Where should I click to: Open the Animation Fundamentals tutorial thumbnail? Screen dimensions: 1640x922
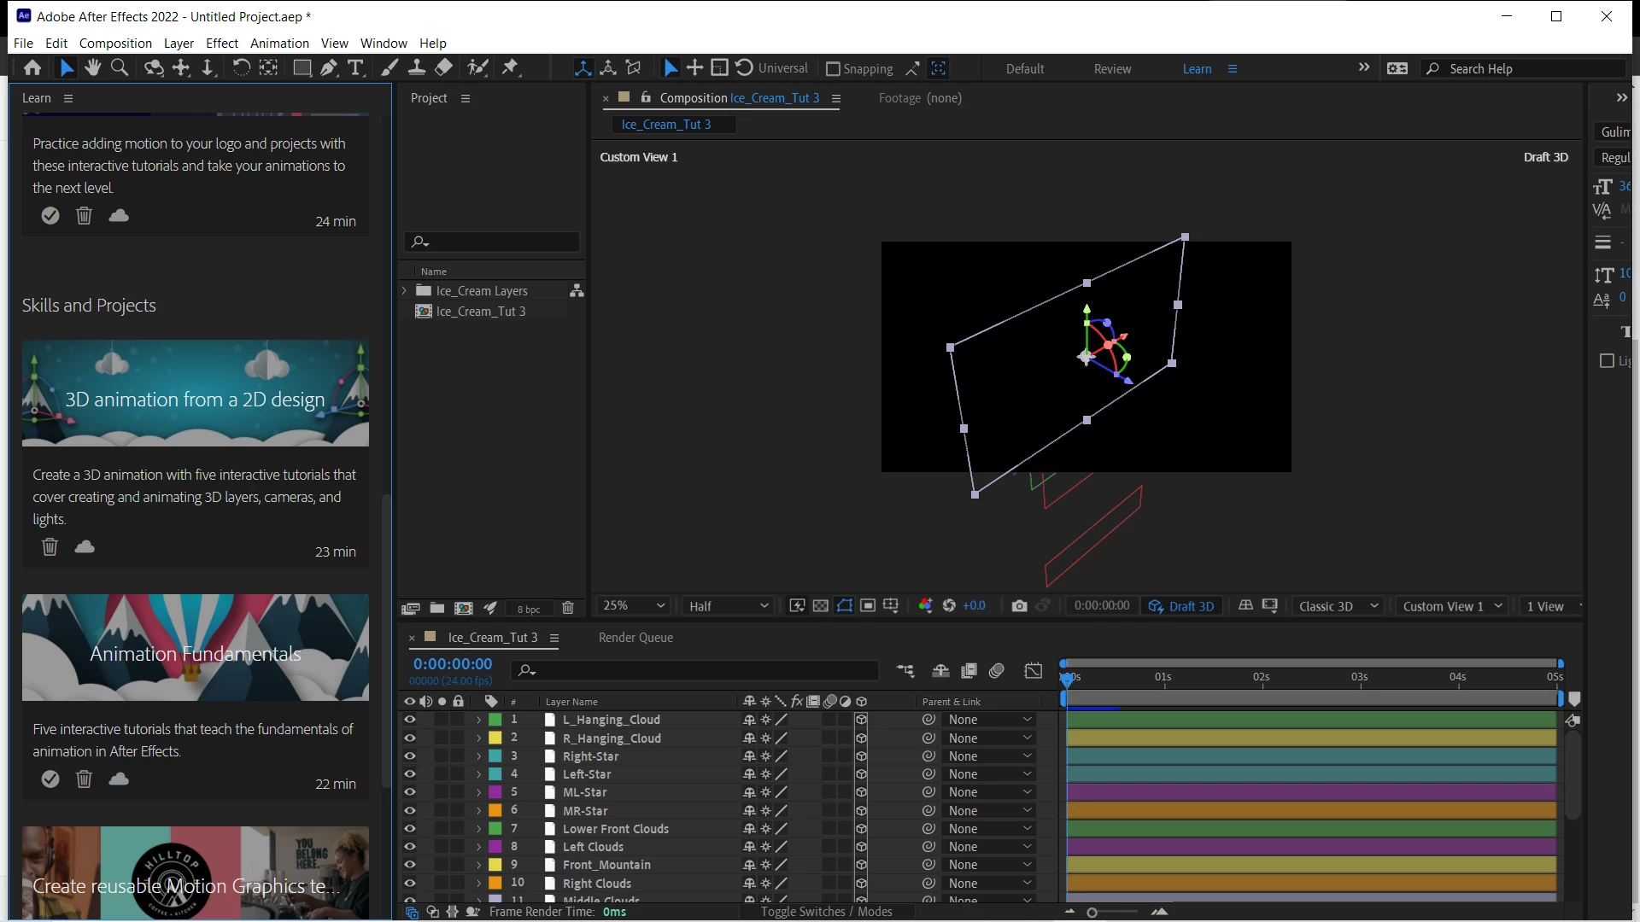point(196,648)
